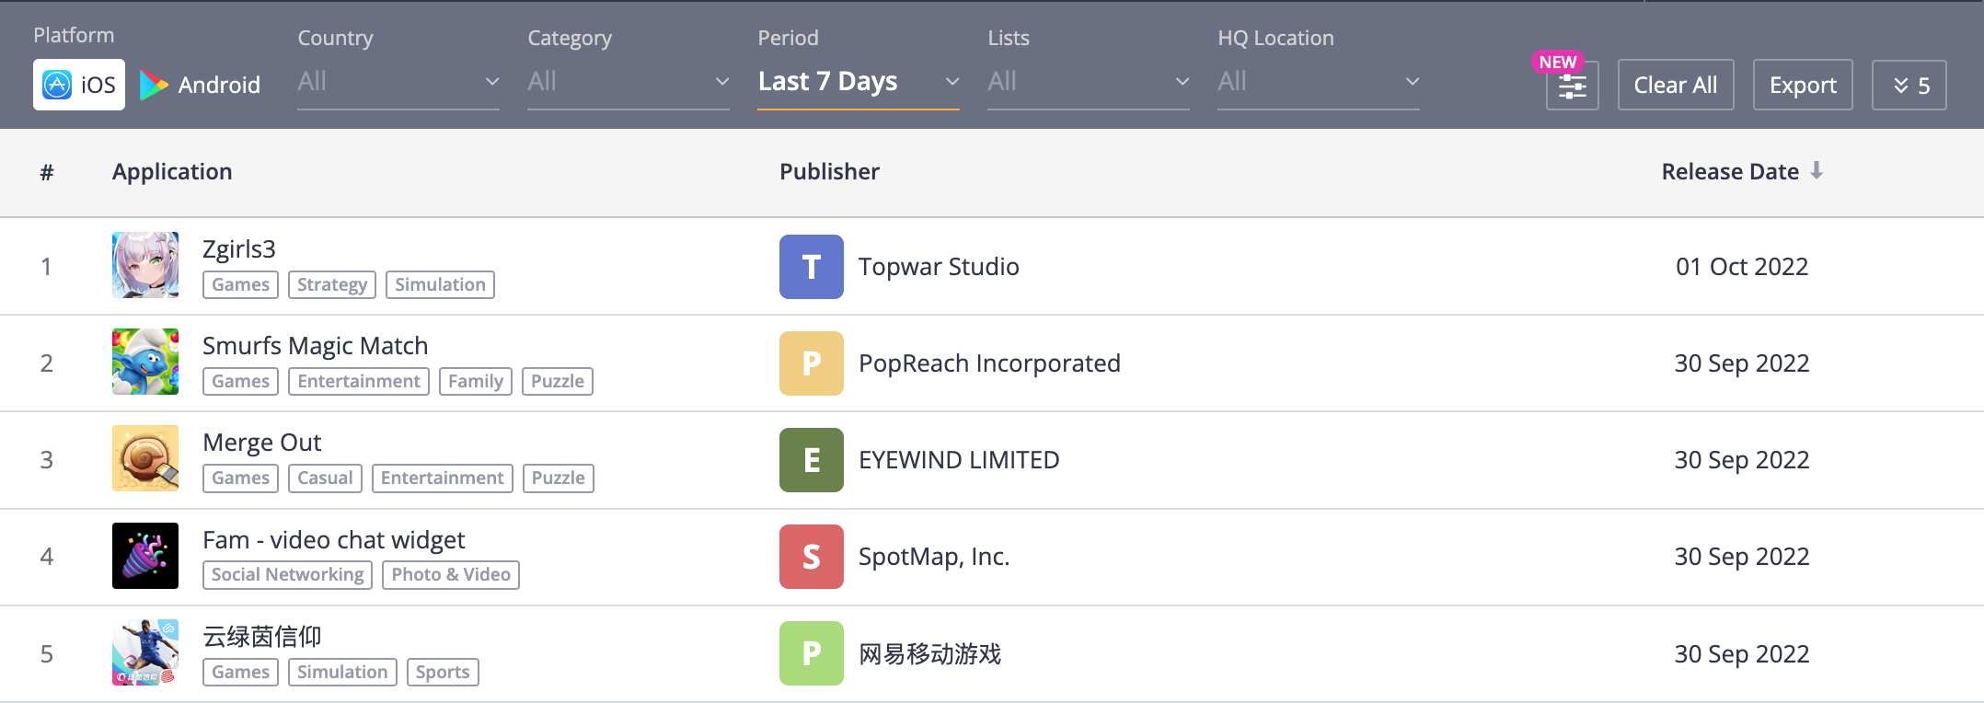Click the SpotMap, Inc. publisher avatar
The height and width of the screenshot is (703, 1984).
[812, 557]
